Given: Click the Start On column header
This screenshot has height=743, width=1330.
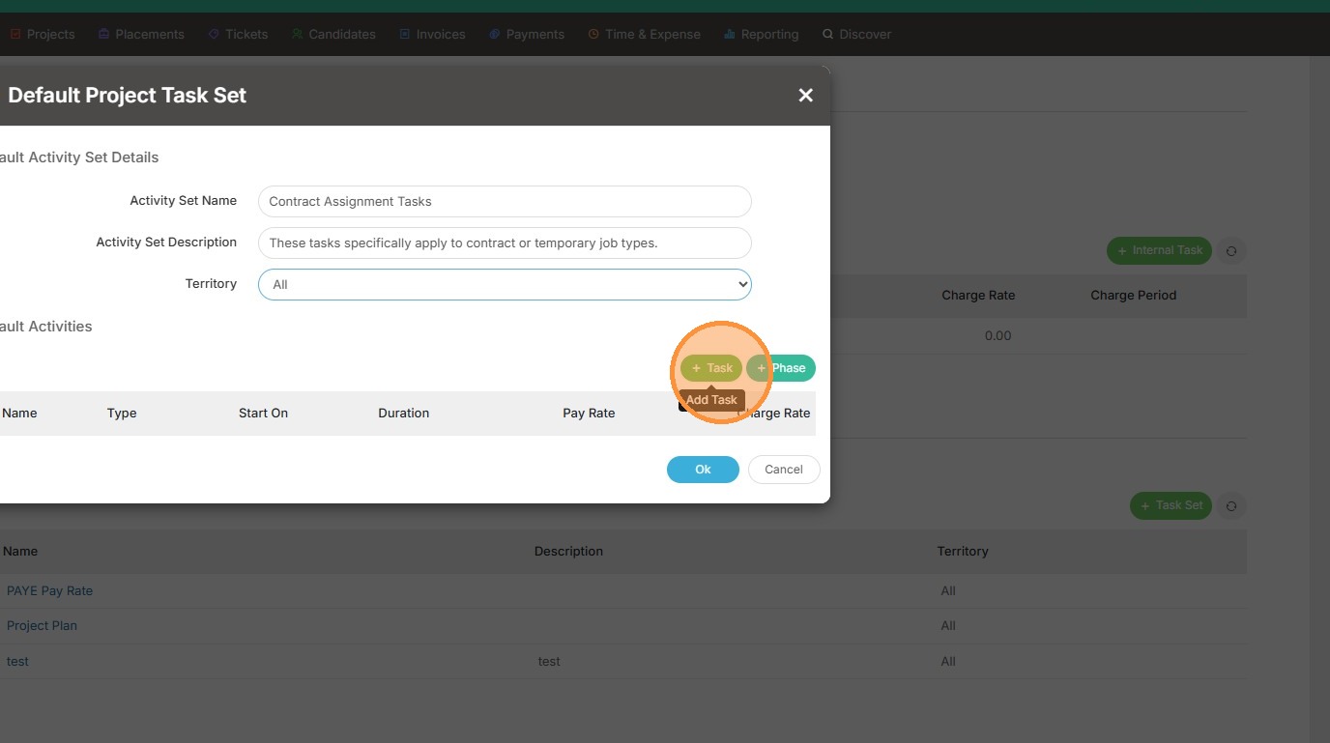Looking at the screenshot, I should 263,413.
